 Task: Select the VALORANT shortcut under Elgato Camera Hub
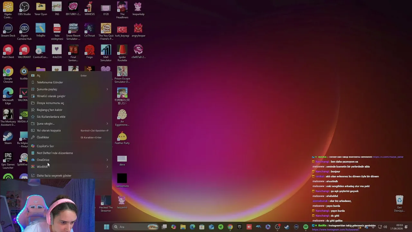tap(24, 52)
